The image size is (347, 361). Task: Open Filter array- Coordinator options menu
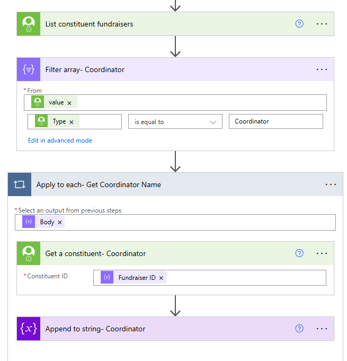(322, 69)
